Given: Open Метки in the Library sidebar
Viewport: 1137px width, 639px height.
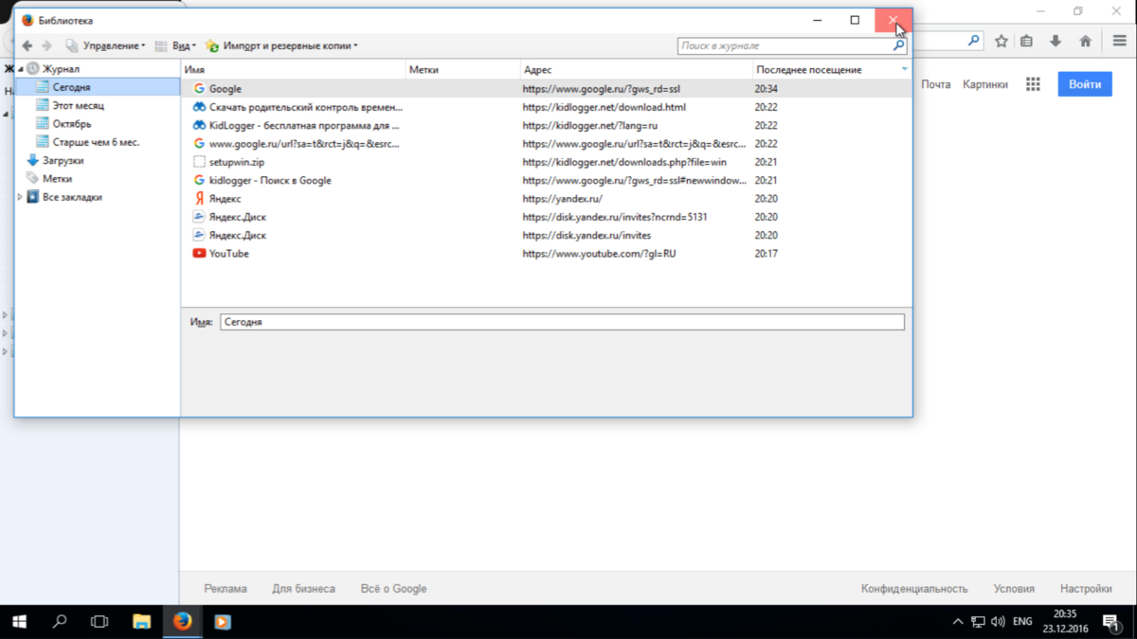Looking at the screenshot, I should click(x=57, y=179).
